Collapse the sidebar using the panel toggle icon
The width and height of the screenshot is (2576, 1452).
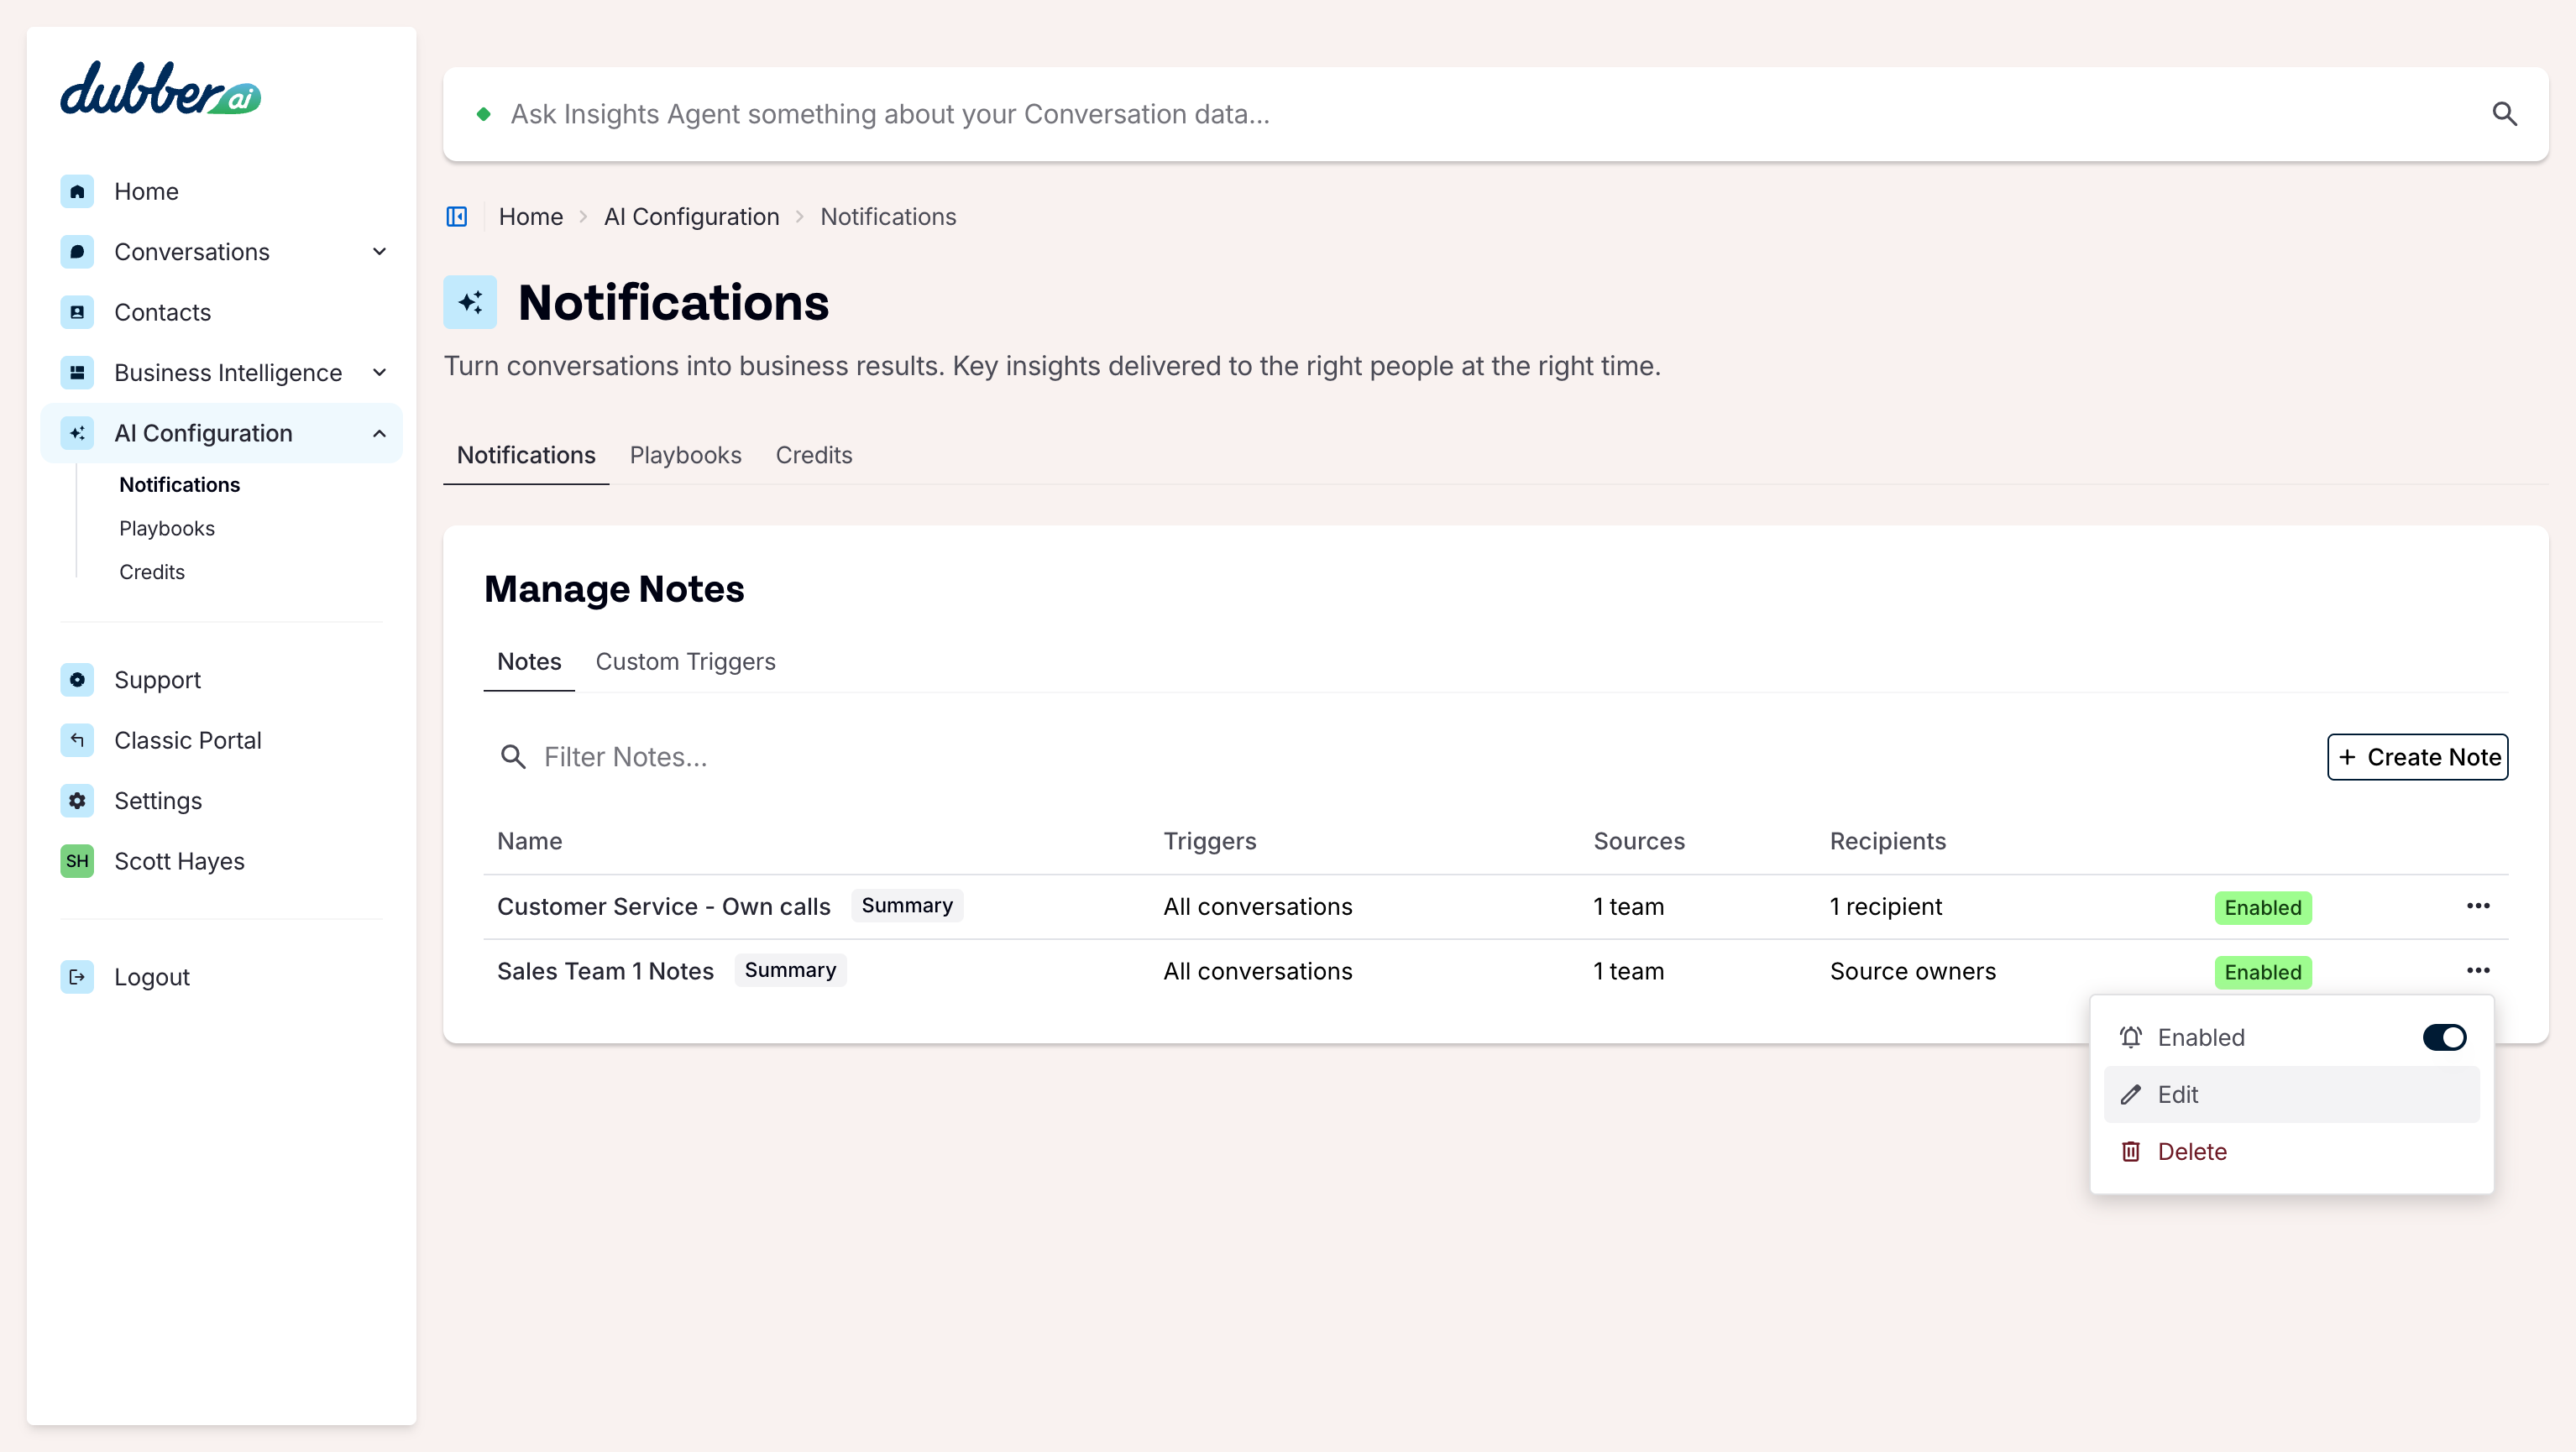(x=457, y=217)
